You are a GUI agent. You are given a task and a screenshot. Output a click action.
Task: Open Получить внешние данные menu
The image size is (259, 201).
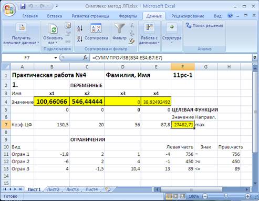[x=22, y=34]
